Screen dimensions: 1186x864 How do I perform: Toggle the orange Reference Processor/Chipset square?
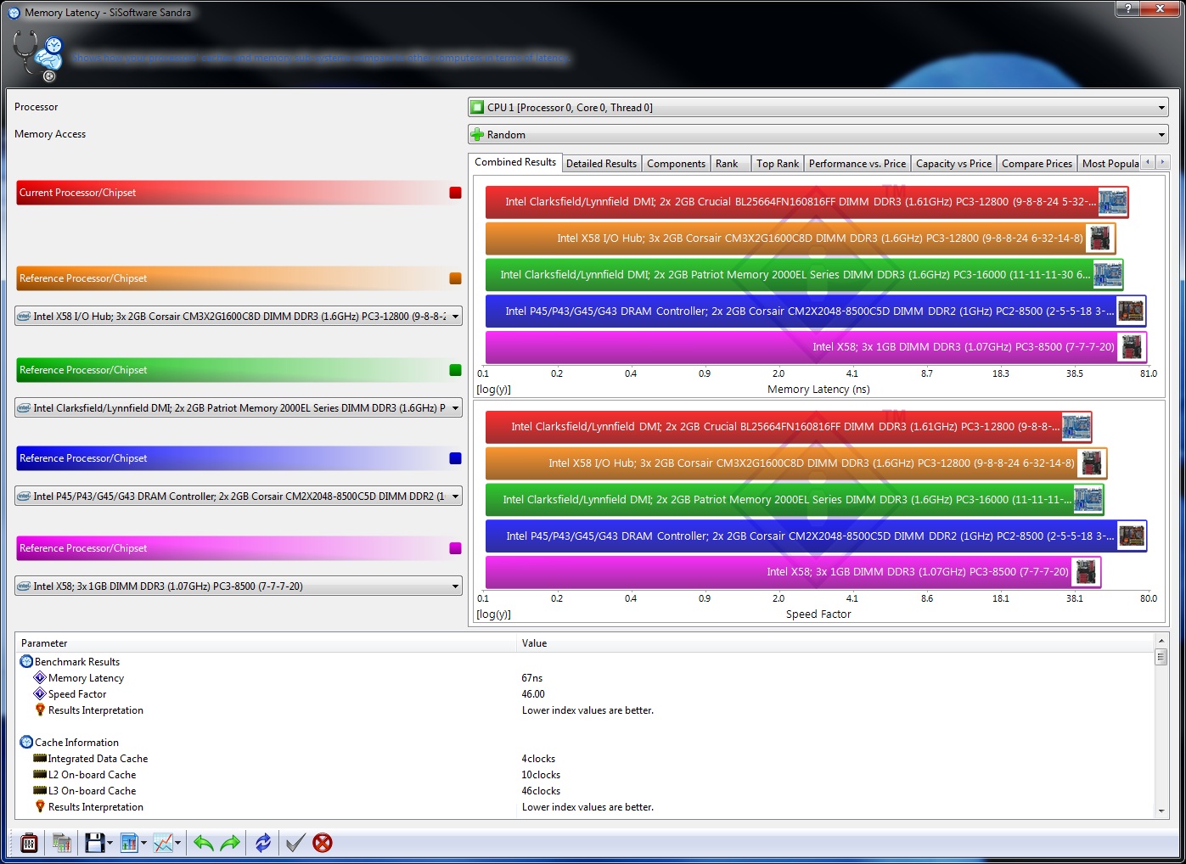coord(455,278)
